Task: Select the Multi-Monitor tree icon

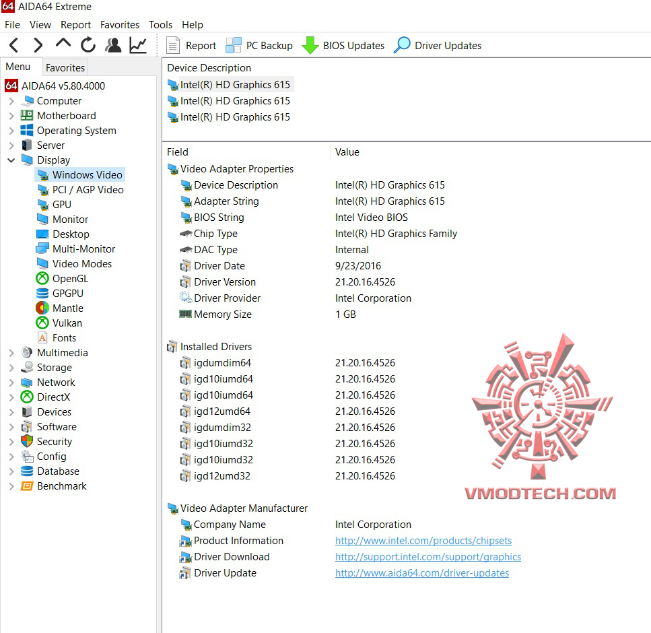Action: [x=42, y=248]
